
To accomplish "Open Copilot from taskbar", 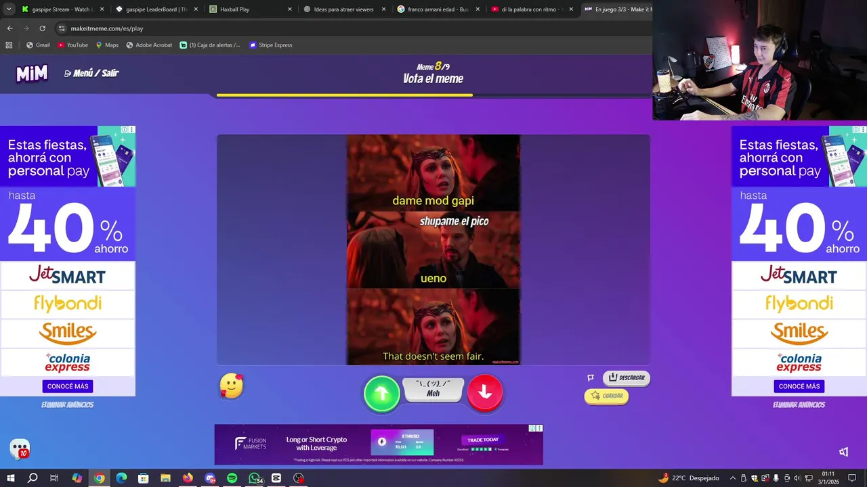I will point(77,478).
